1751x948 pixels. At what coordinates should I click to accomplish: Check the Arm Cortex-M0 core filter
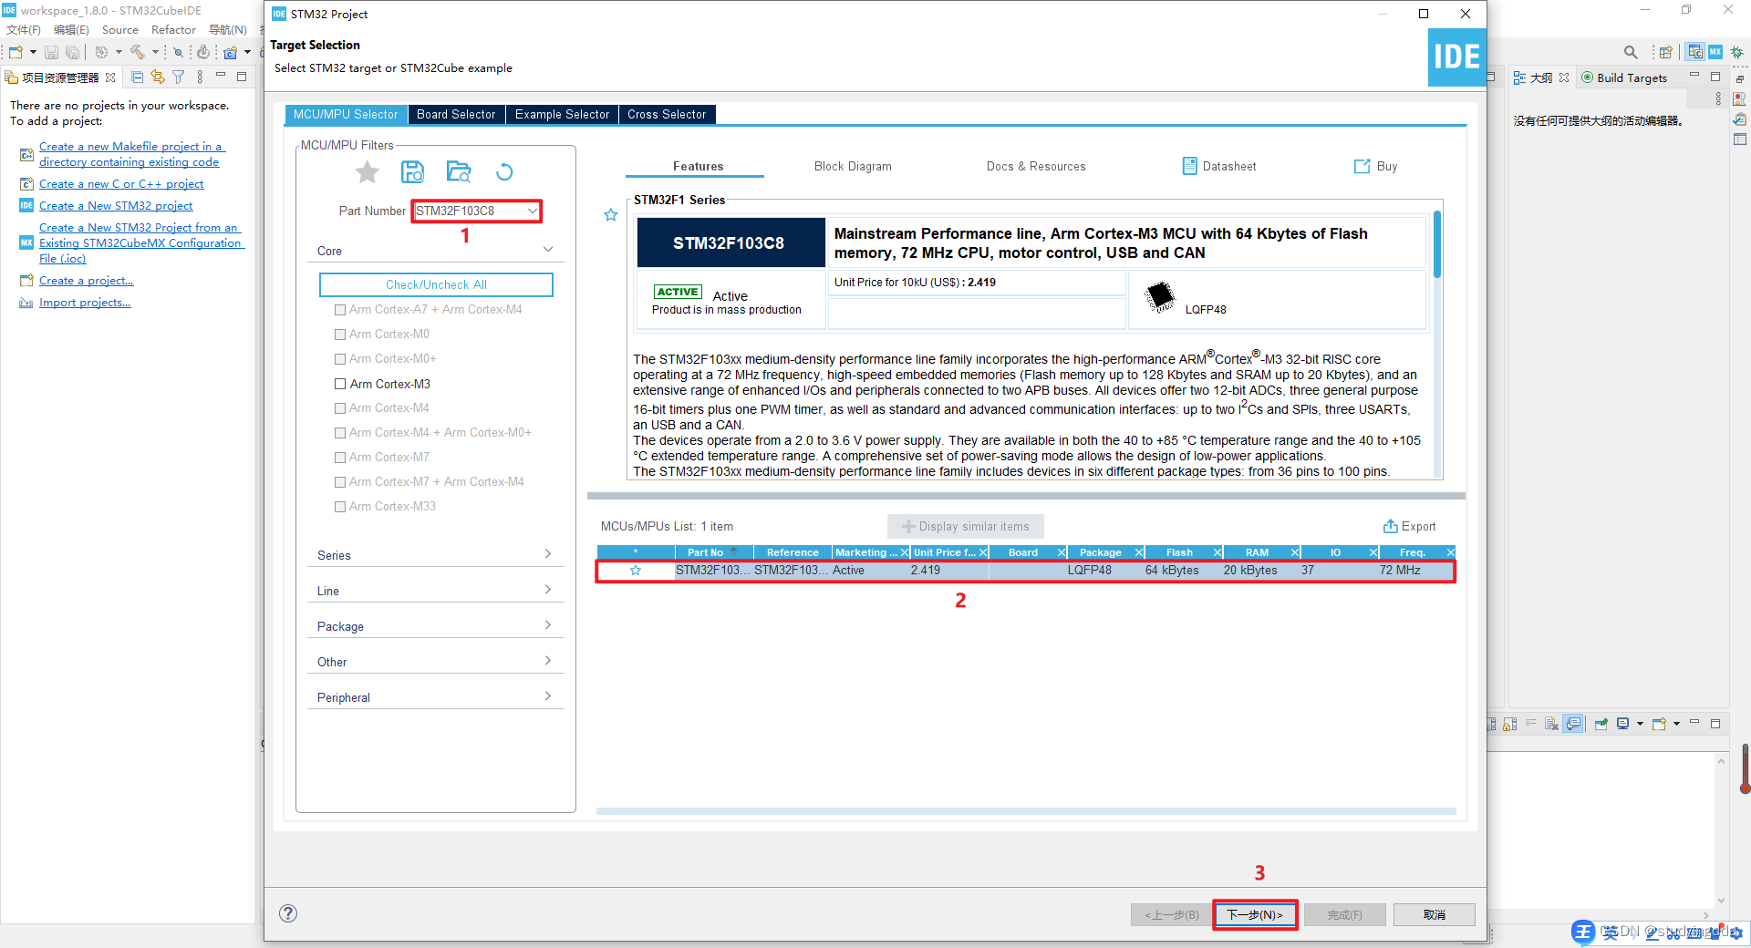(340, 335)
